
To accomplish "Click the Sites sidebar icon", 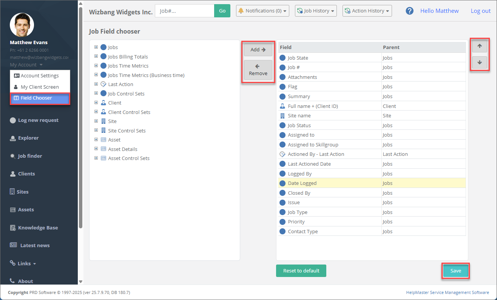I will coord(13,191).
